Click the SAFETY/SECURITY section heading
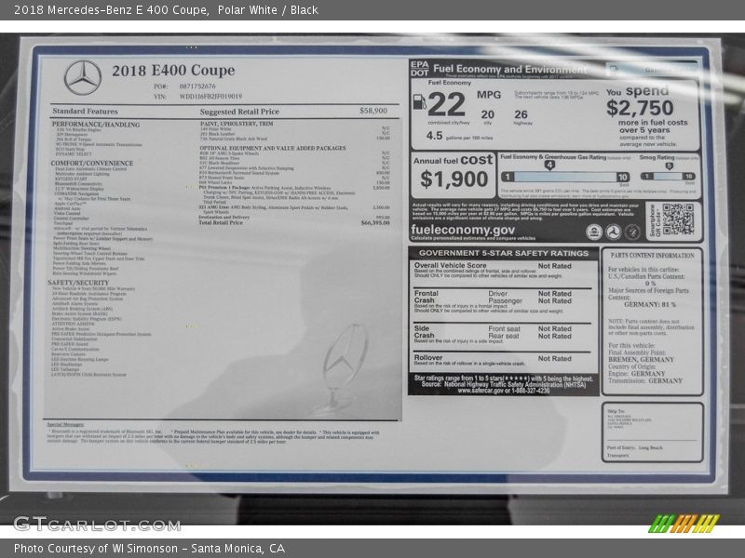Screen dimensions: 745x558 tap(78, 283)
